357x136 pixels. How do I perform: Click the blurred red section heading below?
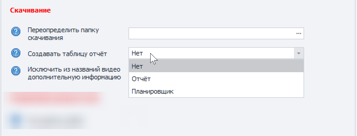point(54,98)
